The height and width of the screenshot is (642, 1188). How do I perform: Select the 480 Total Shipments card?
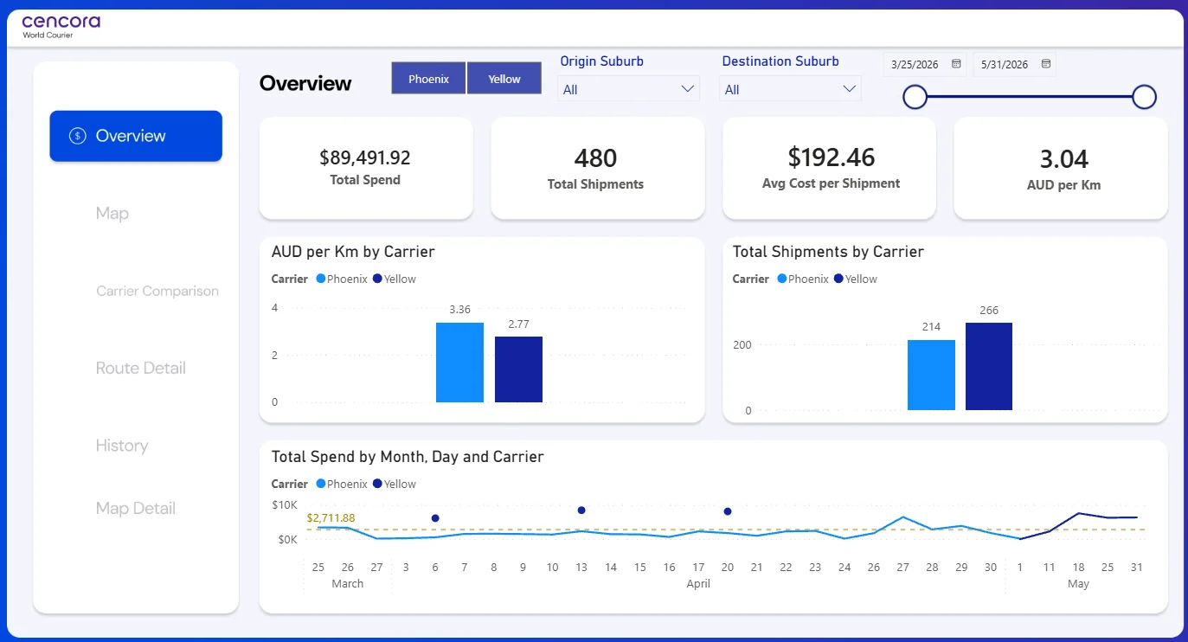click(x=596, y=168)
